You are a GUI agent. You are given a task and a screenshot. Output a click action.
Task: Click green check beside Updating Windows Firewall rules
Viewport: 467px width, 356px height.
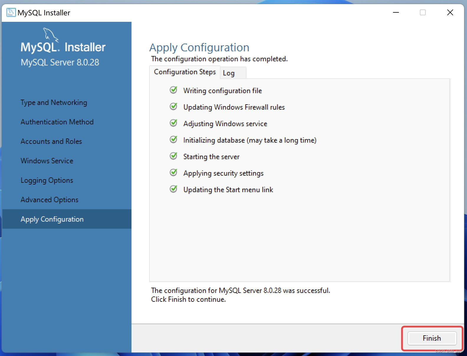pos(174,106)
